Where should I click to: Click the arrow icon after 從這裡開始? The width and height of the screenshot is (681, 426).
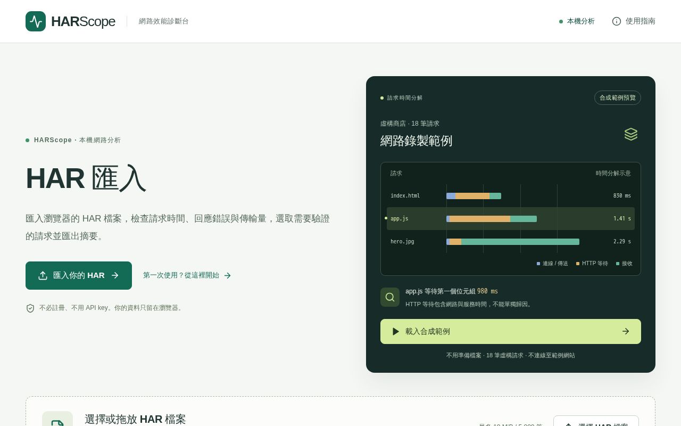[227, 276]
